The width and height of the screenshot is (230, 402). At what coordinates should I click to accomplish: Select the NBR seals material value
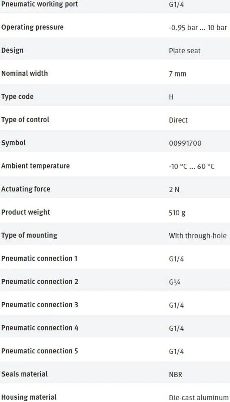(175, 375)
